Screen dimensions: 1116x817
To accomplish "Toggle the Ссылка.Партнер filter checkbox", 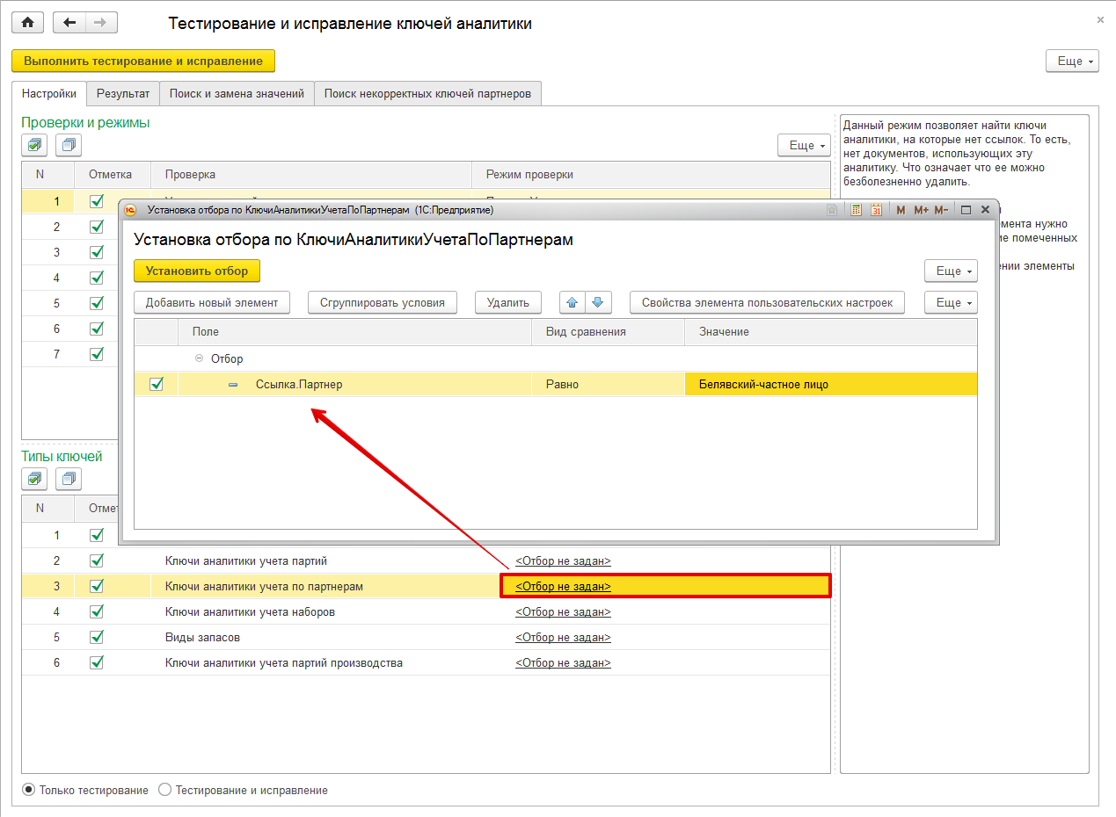I will (x=157, y=384).
